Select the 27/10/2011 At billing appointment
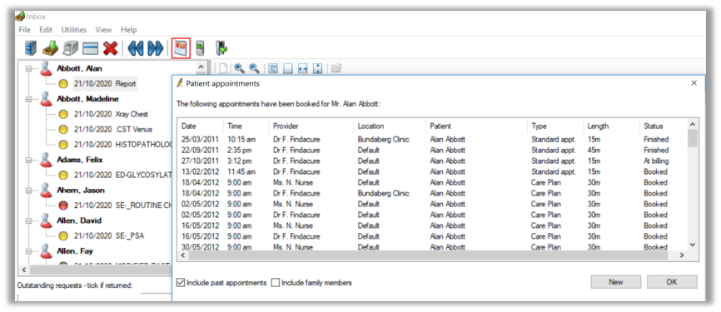721x312 pixels. click(x=433, y=161)
